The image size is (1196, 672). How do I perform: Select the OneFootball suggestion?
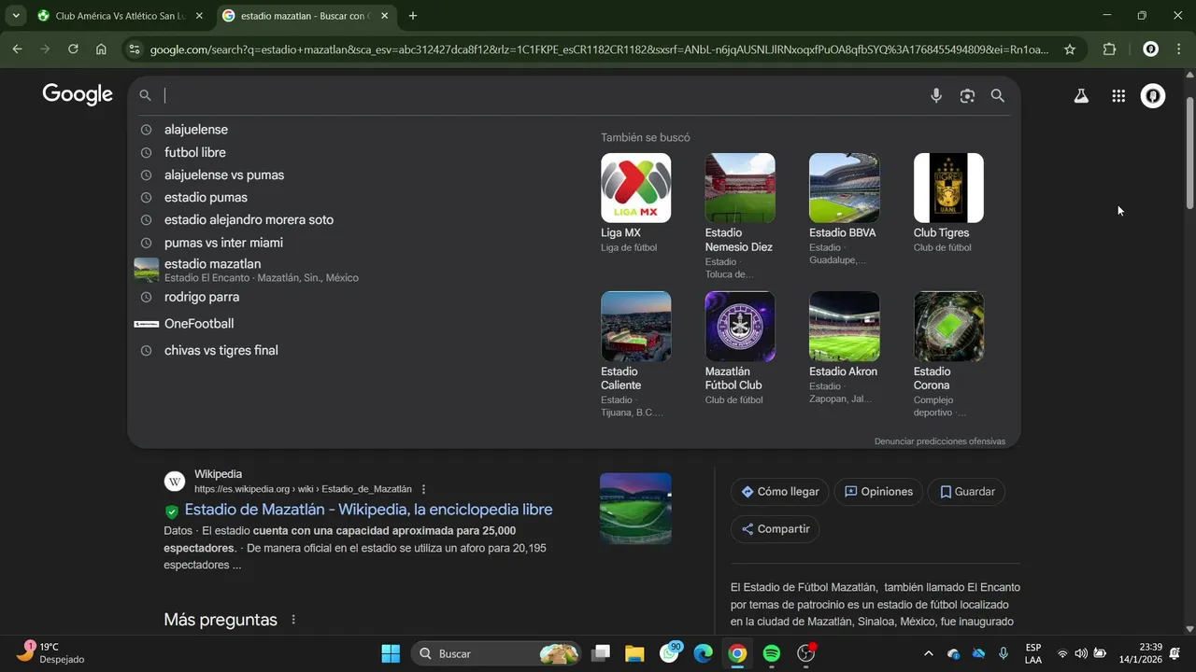[x=199, y=324]
